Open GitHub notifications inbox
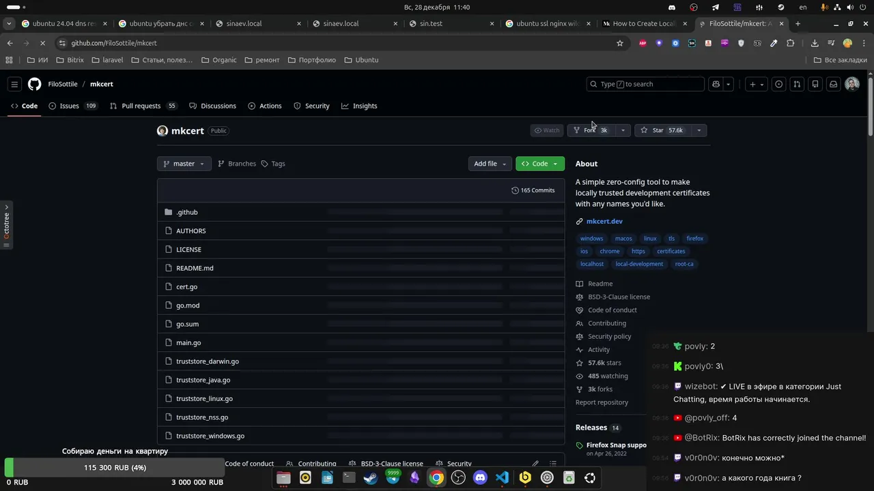Viewport: 874px width, 491px height. click(x=833, y=84)
